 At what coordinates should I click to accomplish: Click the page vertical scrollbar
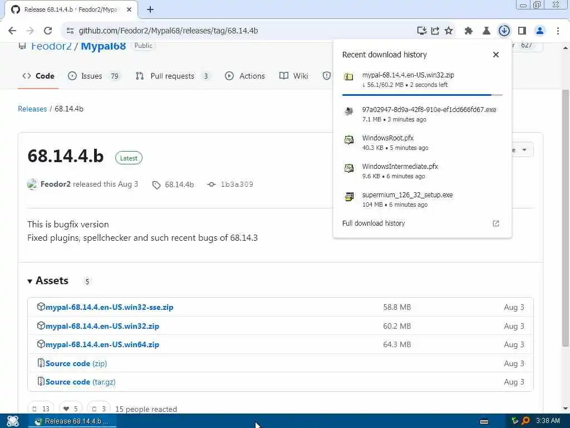coord(566,218)
